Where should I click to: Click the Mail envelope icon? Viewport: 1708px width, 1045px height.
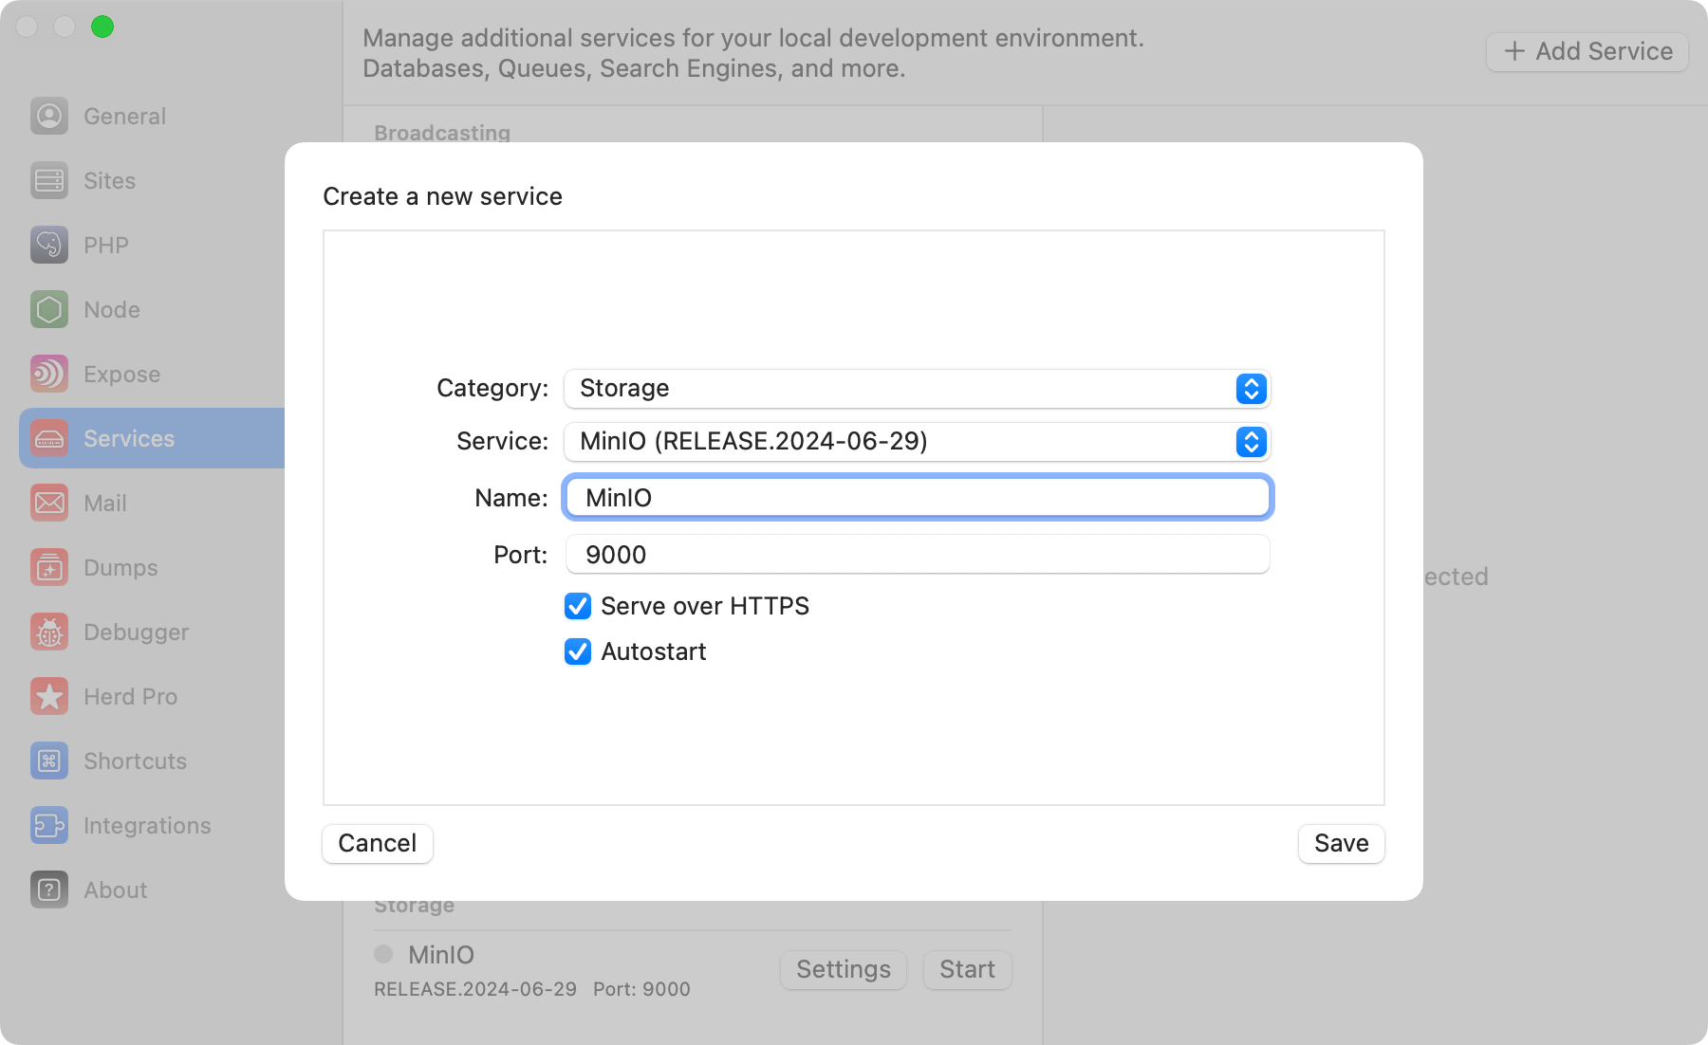tap(48, 503)
